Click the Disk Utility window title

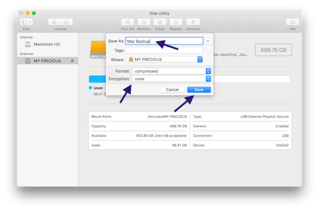pyautogui.click(x=159, y=14)
